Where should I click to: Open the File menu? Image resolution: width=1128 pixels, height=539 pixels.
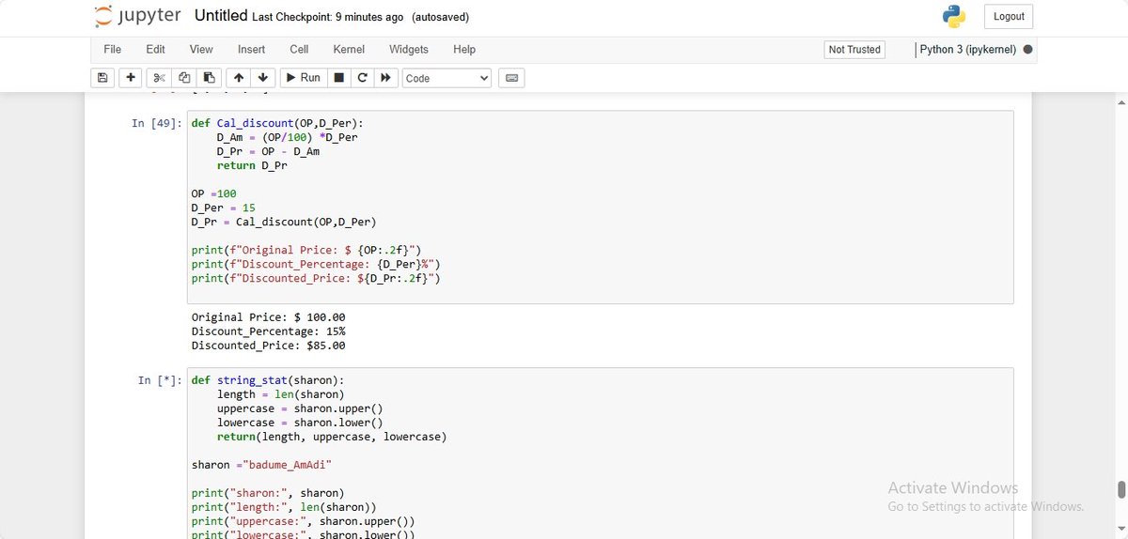point(112,50)
